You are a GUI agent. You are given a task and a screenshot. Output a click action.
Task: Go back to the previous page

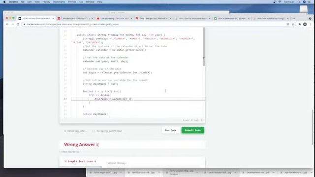tap(7, 24)
